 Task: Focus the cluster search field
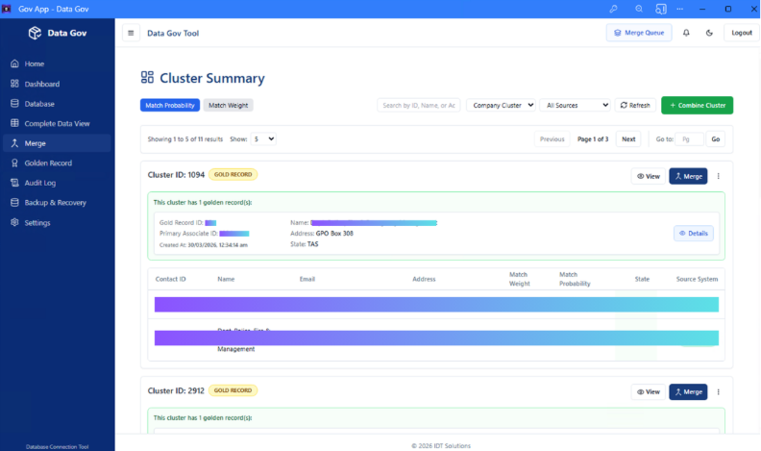point(418,106)
